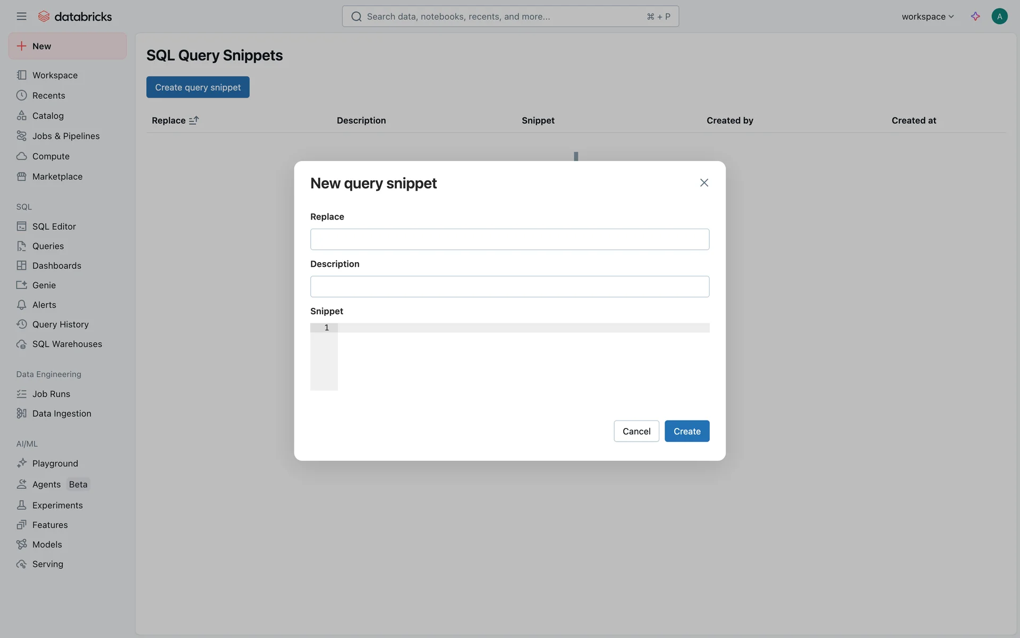The height and width of the screenshot is (638, 1020).
Task: Expand the workspace dropdown
Action: [928, 16]
